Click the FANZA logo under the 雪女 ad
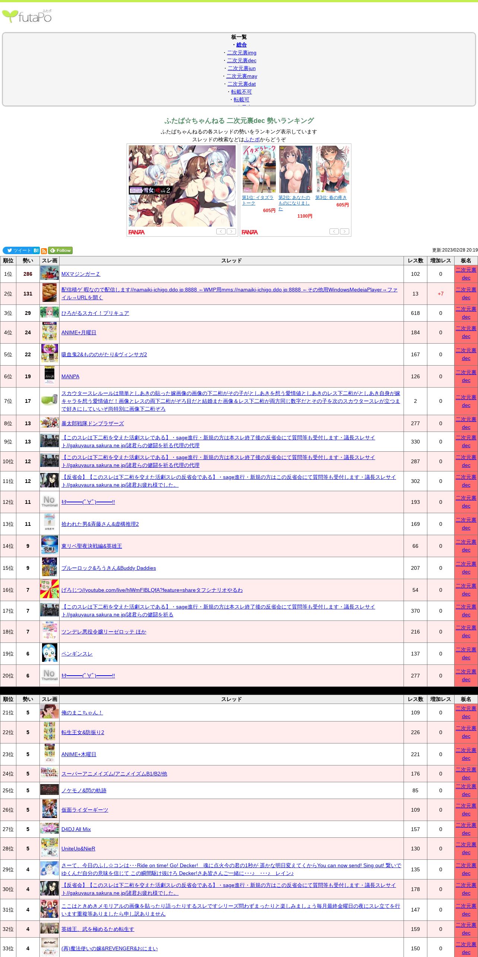The width and height of the screenshot is (478, 957). [137, 232]
